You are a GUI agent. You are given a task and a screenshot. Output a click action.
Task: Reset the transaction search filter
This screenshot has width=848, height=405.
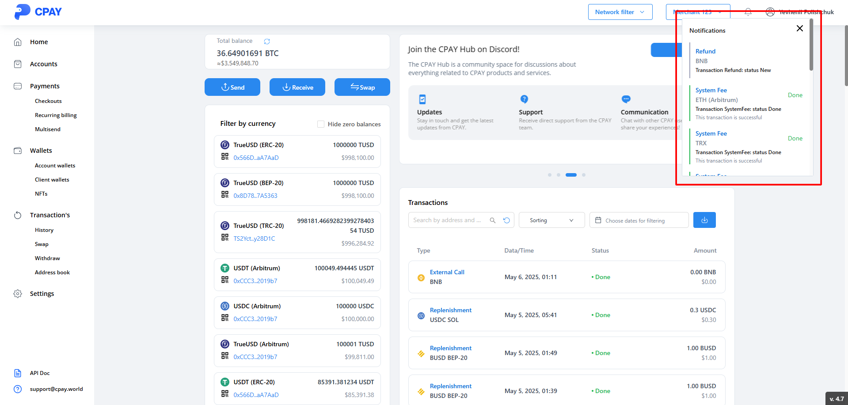click(x=506, y=220)
